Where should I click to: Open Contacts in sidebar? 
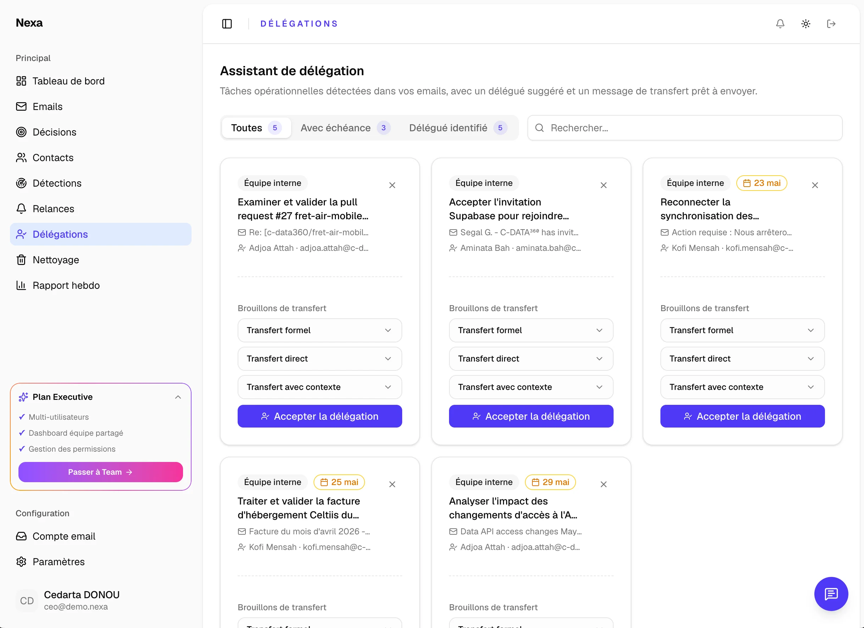pyautogui.click(x=101, y=158)
